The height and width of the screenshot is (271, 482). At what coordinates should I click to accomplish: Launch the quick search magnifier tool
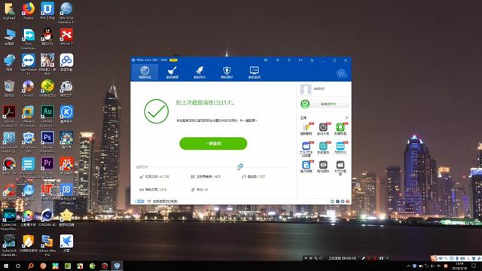[x=323, y=148]
